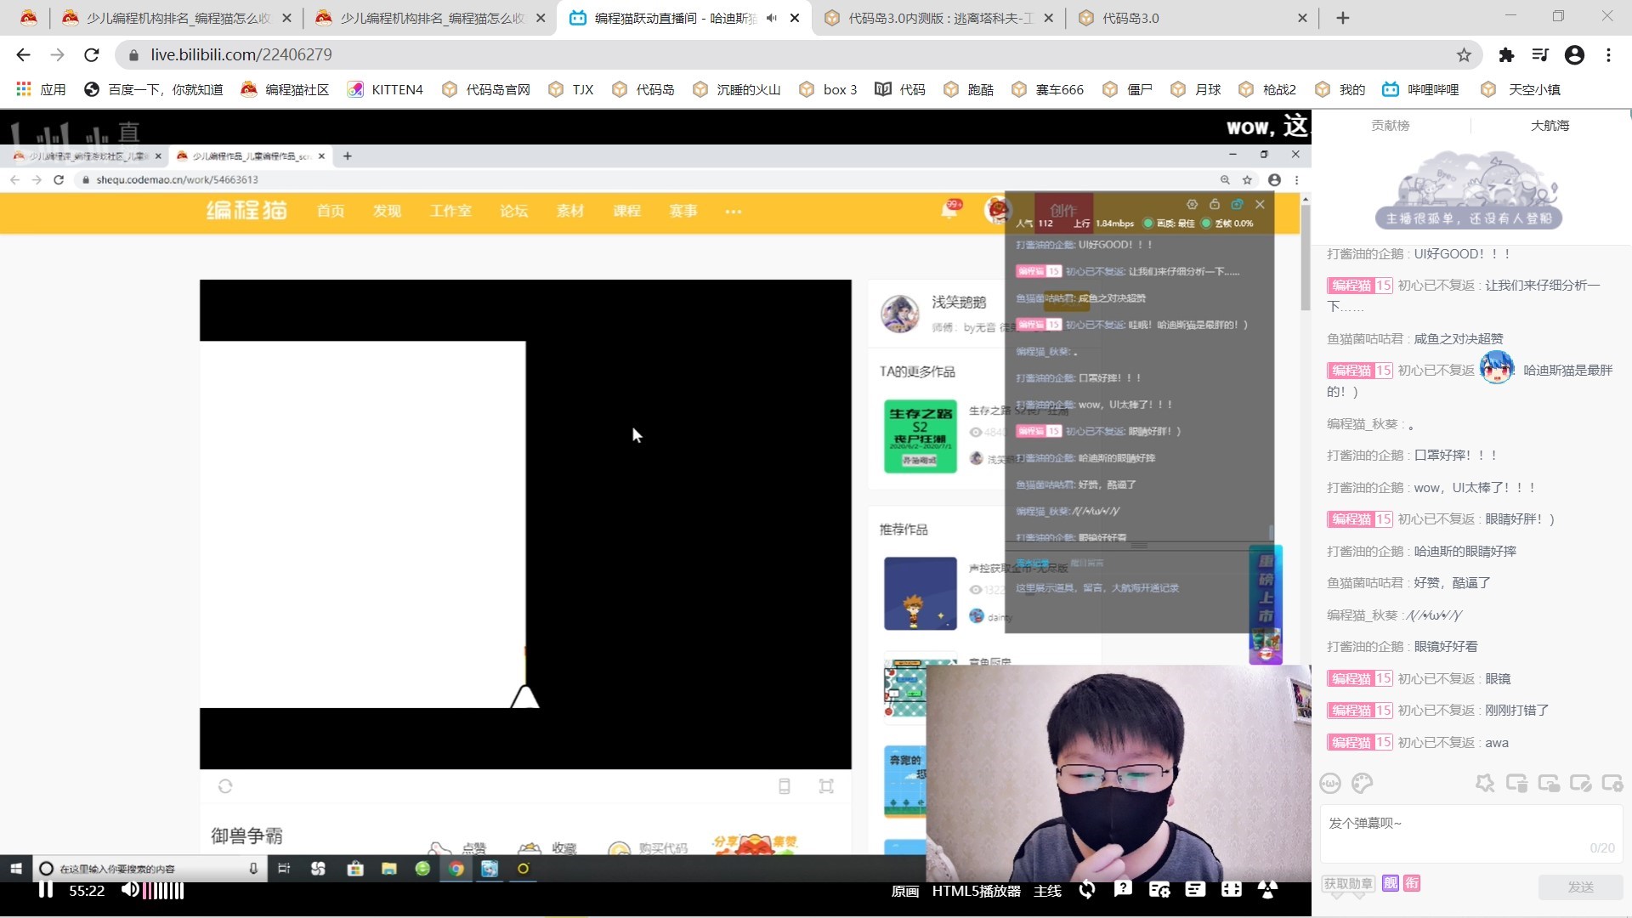1632x918 pixels.
Task: Open the 主线 line selector
Action: (1047, 891)
